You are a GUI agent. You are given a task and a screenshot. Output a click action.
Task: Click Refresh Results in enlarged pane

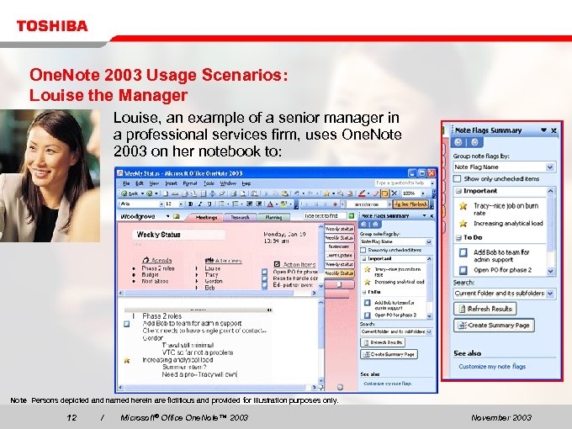[x=485, y=309]
